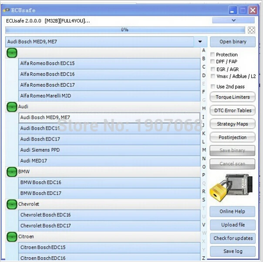Open the top-right chevron dropdown

coord(233,20)
